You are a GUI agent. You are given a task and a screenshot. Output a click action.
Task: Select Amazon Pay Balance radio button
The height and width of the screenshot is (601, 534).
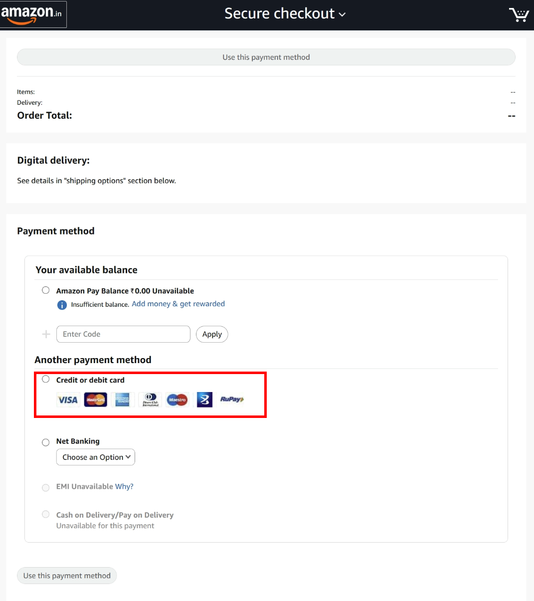[46, 290]
